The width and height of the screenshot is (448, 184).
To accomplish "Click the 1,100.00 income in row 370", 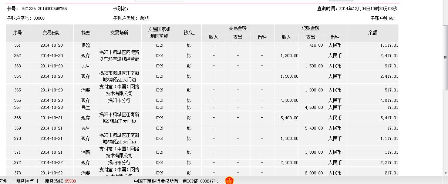I will (290, 138).
